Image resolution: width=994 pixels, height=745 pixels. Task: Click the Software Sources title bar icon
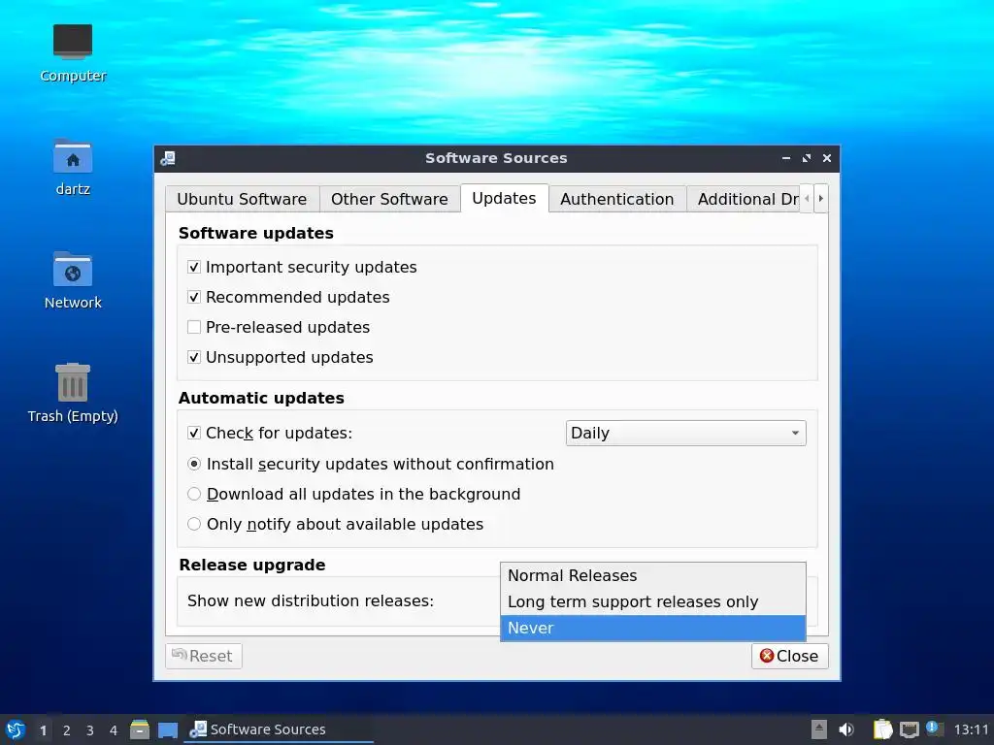(168, 158)
